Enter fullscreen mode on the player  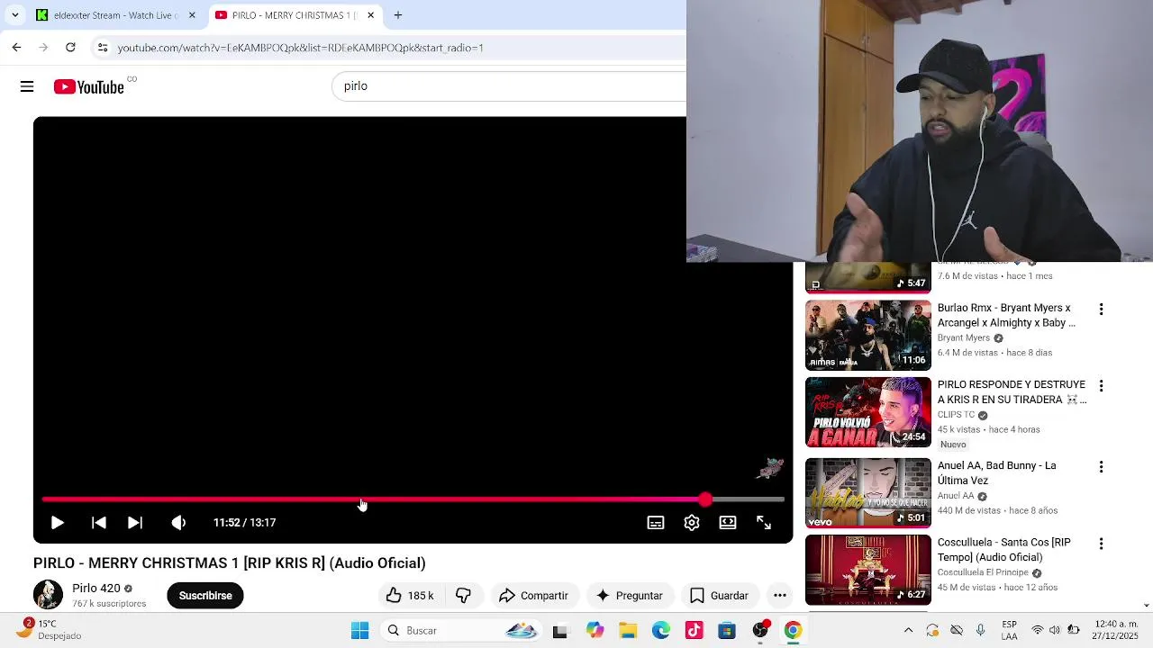764,522
